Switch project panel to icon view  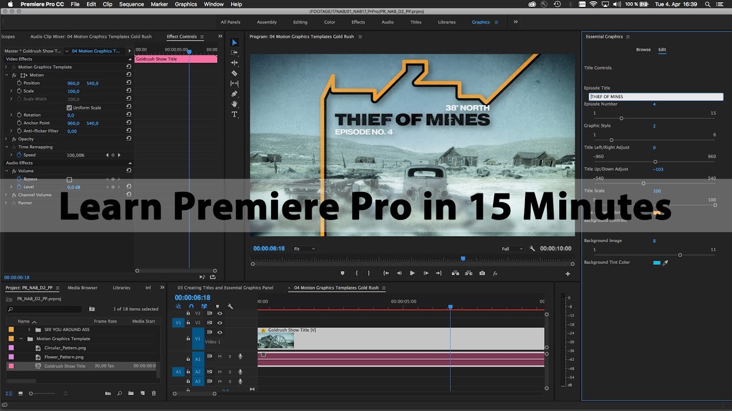[x=21, y=393]
